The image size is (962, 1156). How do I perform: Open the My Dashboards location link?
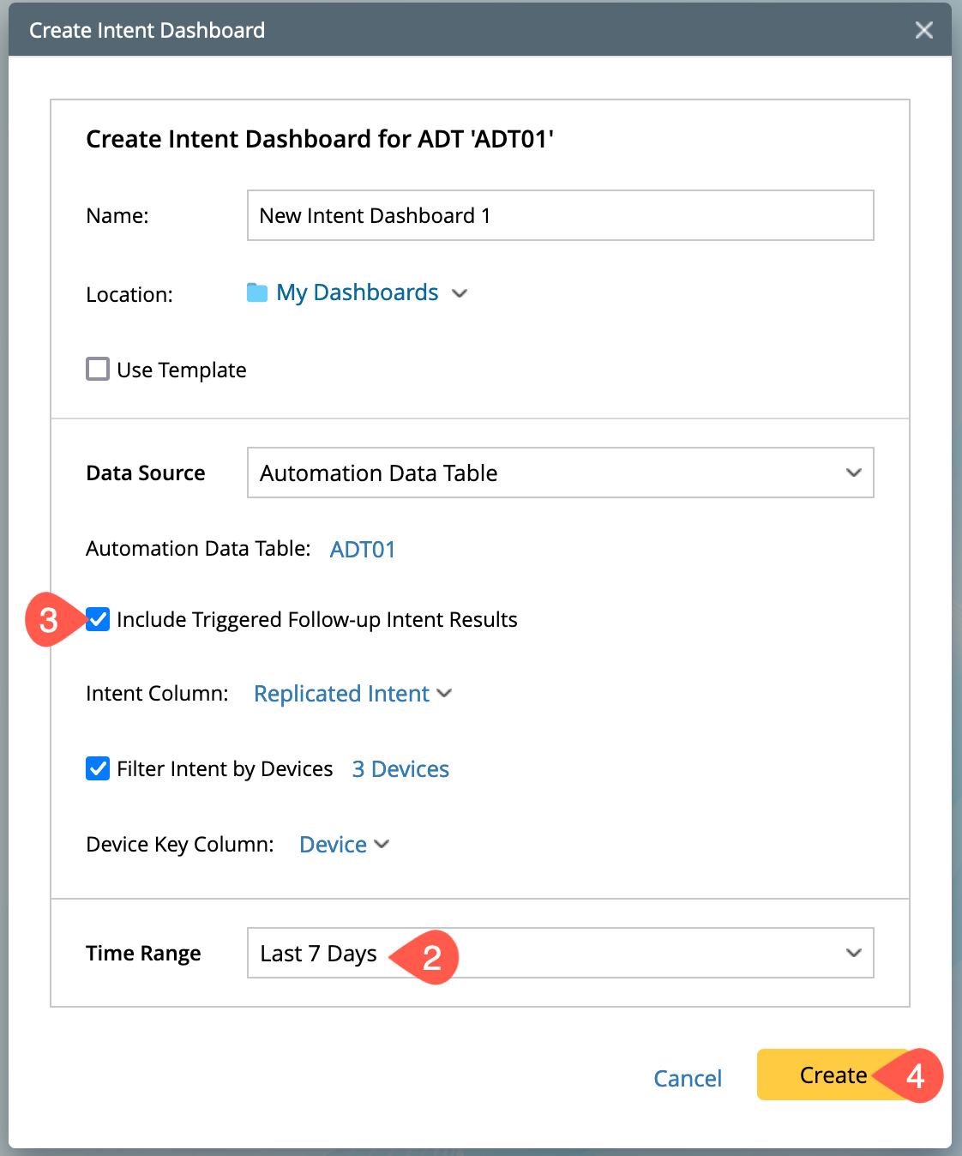357,293
